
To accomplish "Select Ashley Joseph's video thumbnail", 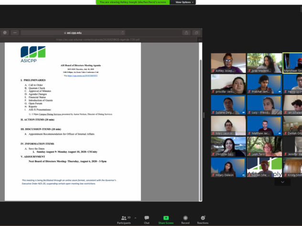I will [228, 63].
